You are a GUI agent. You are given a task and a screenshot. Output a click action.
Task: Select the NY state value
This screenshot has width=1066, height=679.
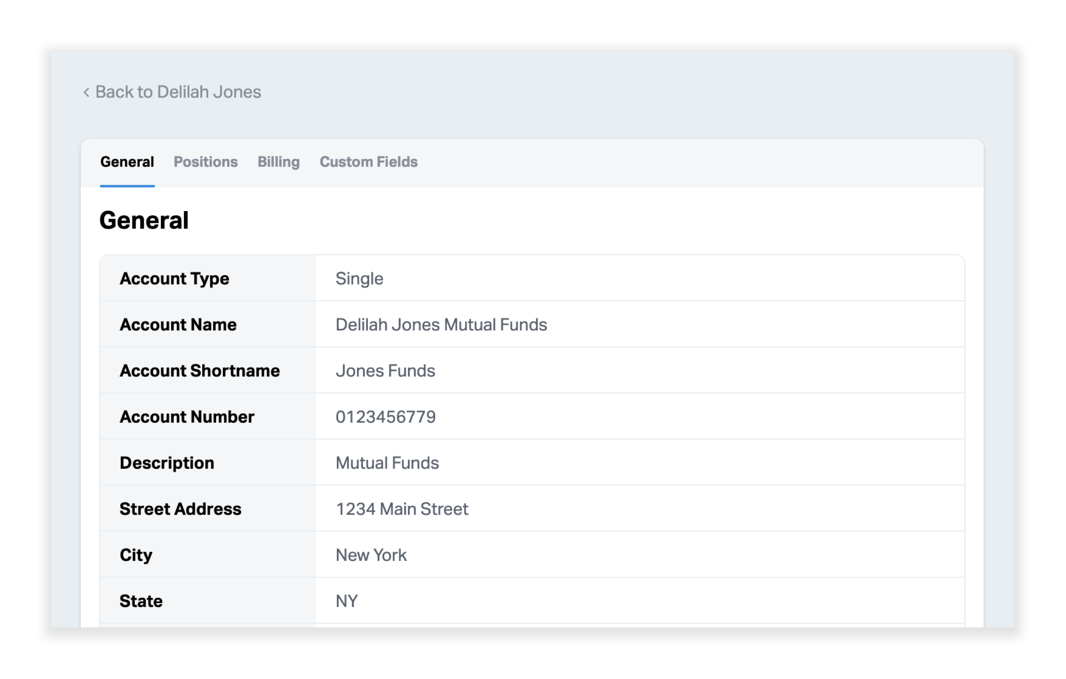[347, 601]
